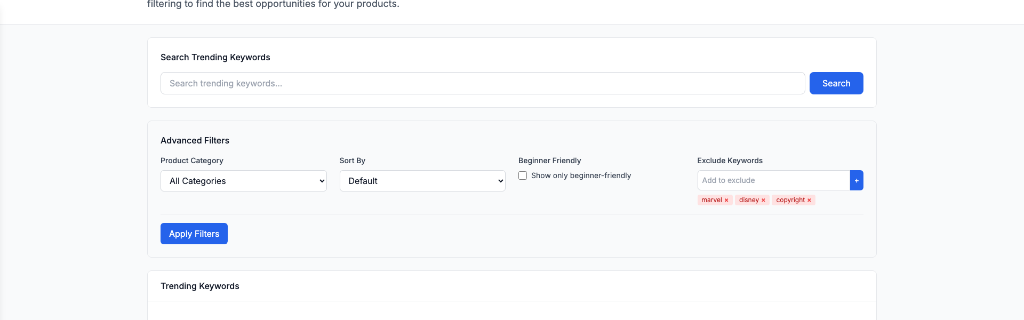Click the Add to exclude text field
This screenshot has width=1024, height=320.
click(x=773, y=180)
